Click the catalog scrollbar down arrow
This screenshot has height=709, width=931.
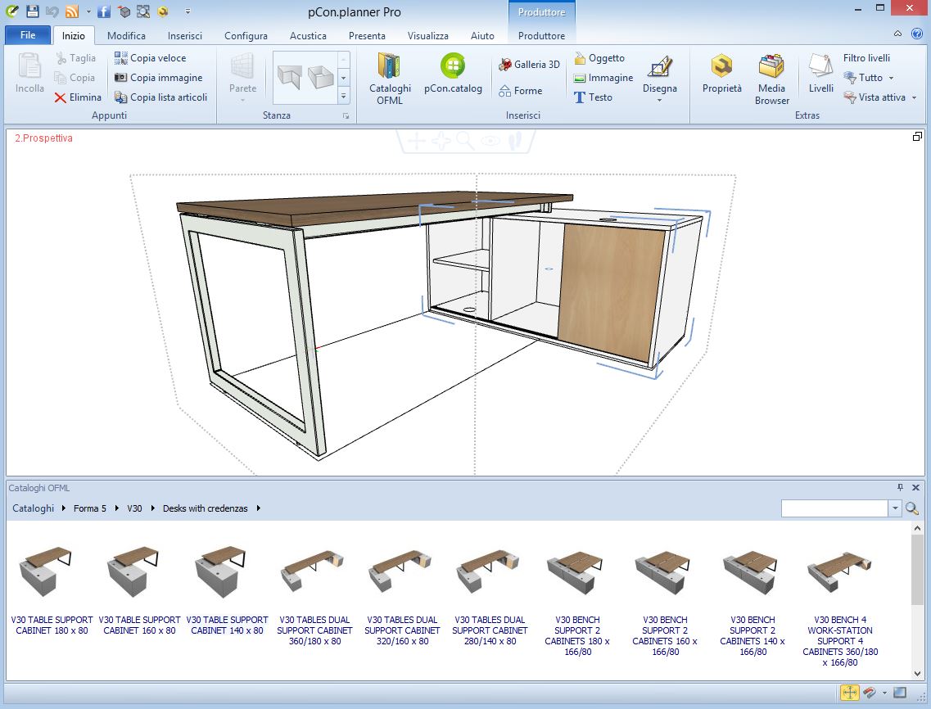(x=917, y=673)
